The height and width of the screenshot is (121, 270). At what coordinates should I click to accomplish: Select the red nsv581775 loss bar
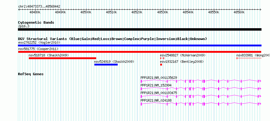[140, 52]
